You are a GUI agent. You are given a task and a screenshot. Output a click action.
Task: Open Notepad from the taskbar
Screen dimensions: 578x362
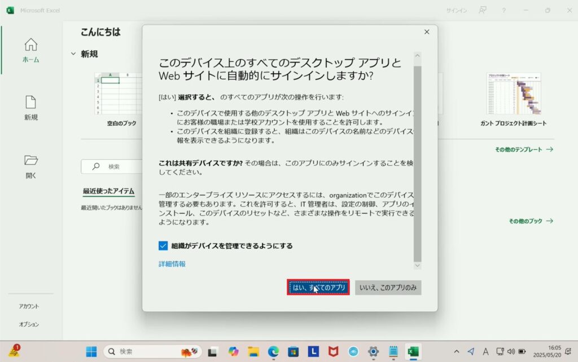pyautogui.click(x=393, y=352)
